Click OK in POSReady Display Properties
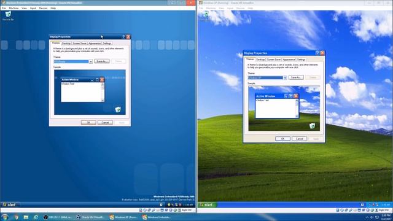The image size is (393, 221). coord(88,123)
